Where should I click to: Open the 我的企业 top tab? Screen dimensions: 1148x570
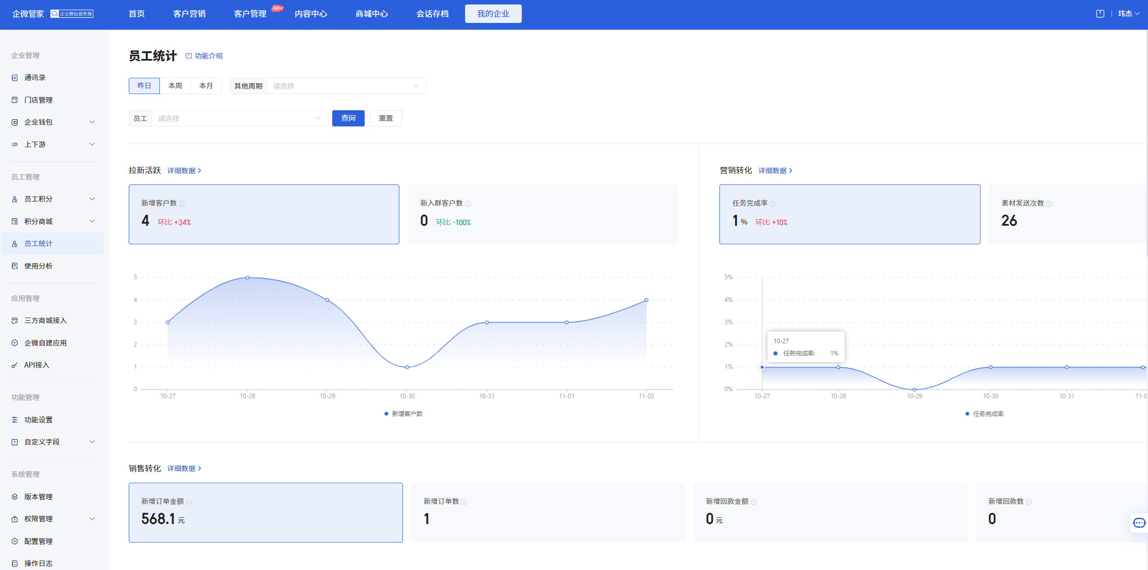[x=493, y=14]
